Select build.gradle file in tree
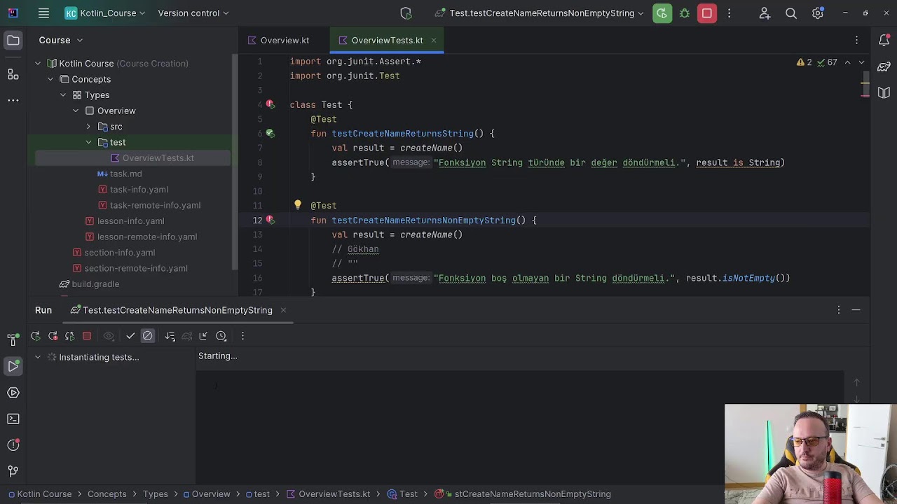897x504 pixels. (x=95, y=284)
